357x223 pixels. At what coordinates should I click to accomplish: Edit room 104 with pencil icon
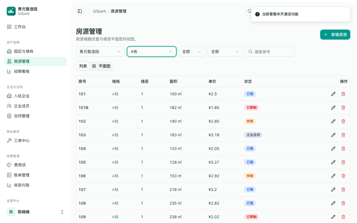tap(333, 149)
